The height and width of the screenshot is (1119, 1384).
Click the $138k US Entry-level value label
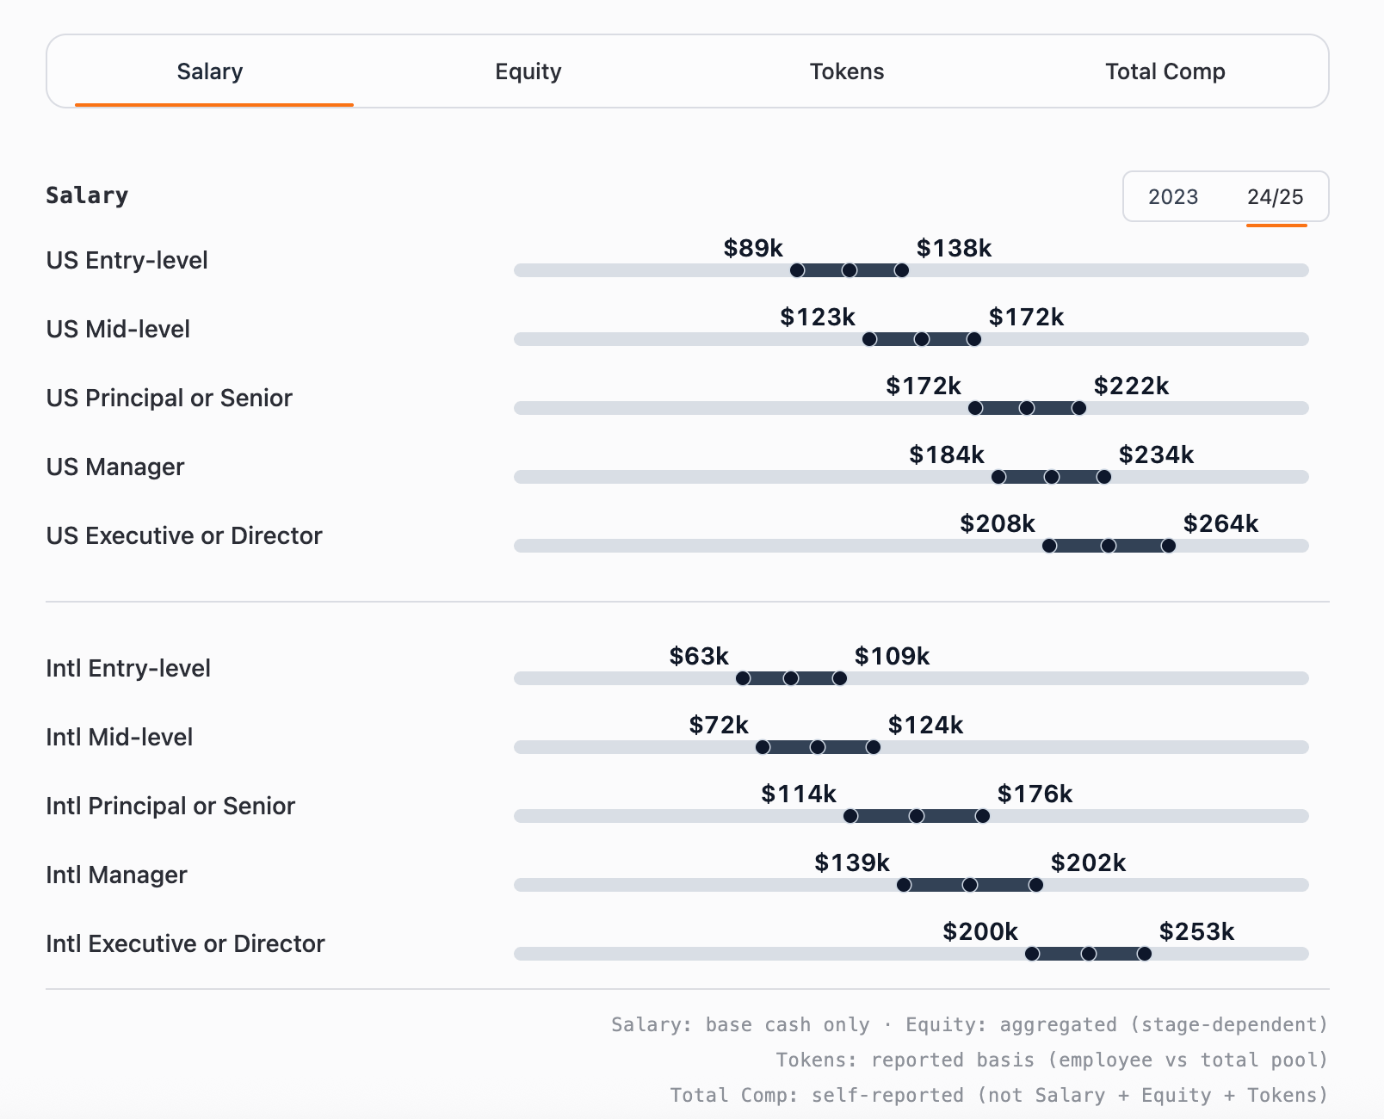[954, 248]
